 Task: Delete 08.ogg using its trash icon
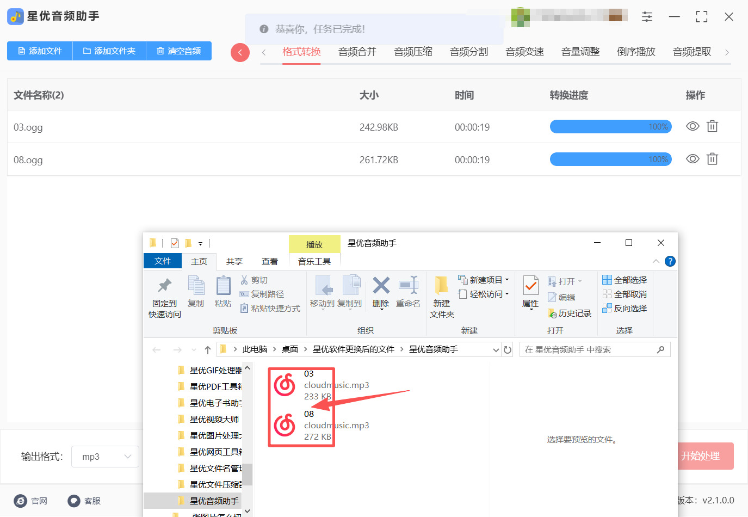click(x=712, y=159)
